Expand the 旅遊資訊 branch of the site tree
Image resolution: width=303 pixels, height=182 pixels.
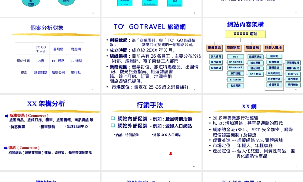point(252,48)
